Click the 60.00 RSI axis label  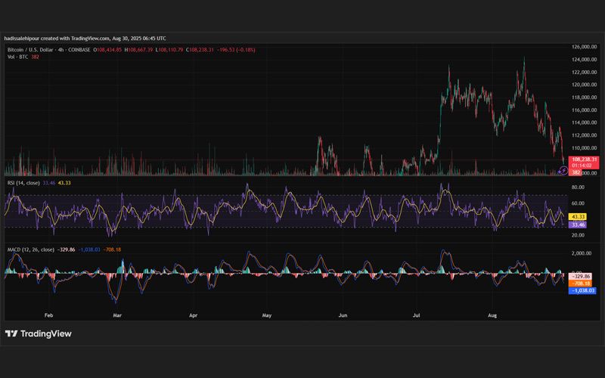578,203
